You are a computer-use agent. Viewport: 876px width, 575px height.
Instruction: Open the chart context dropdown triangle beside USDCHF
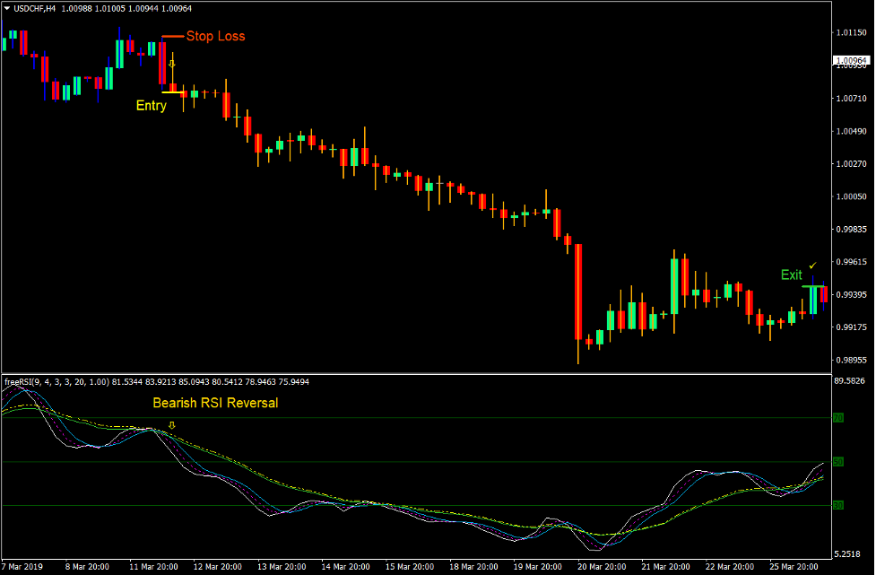click(x=7, y=6)
